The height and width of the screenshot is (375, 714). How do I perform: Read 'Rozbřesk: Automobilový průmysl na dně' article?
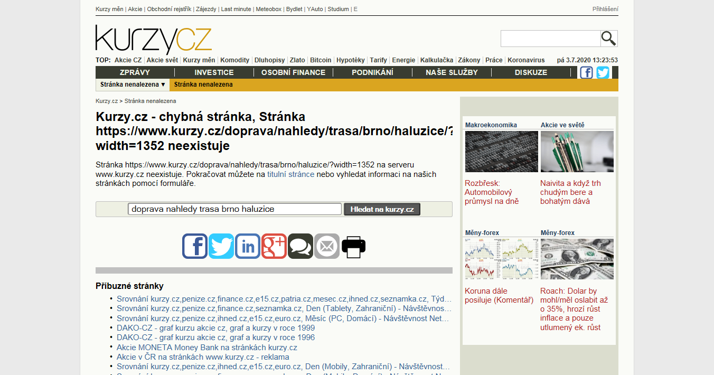(x=492, y=192)
